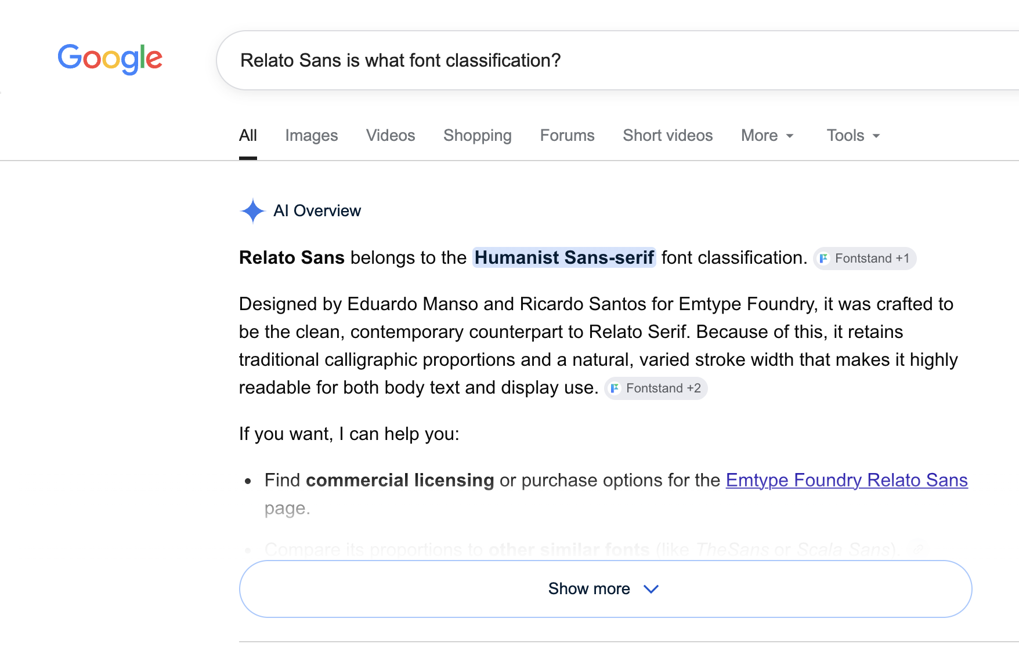Open the Shopping tab
1019x662 pixels.
pos(478,136)
